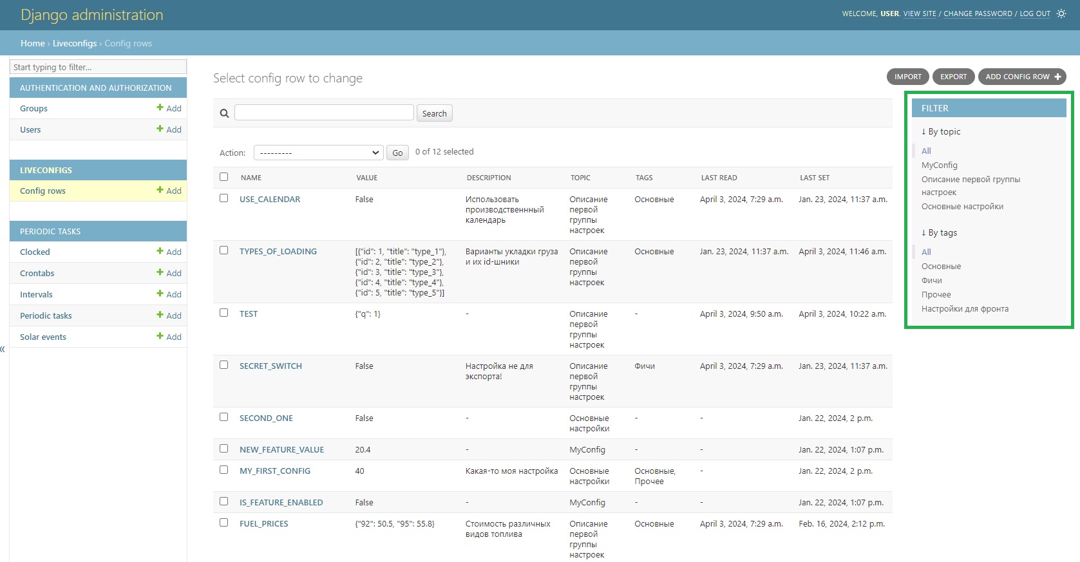1080x562 pixels.
Task: Open the Authentication and Authorization section header
Action: [x=96, y=88]
